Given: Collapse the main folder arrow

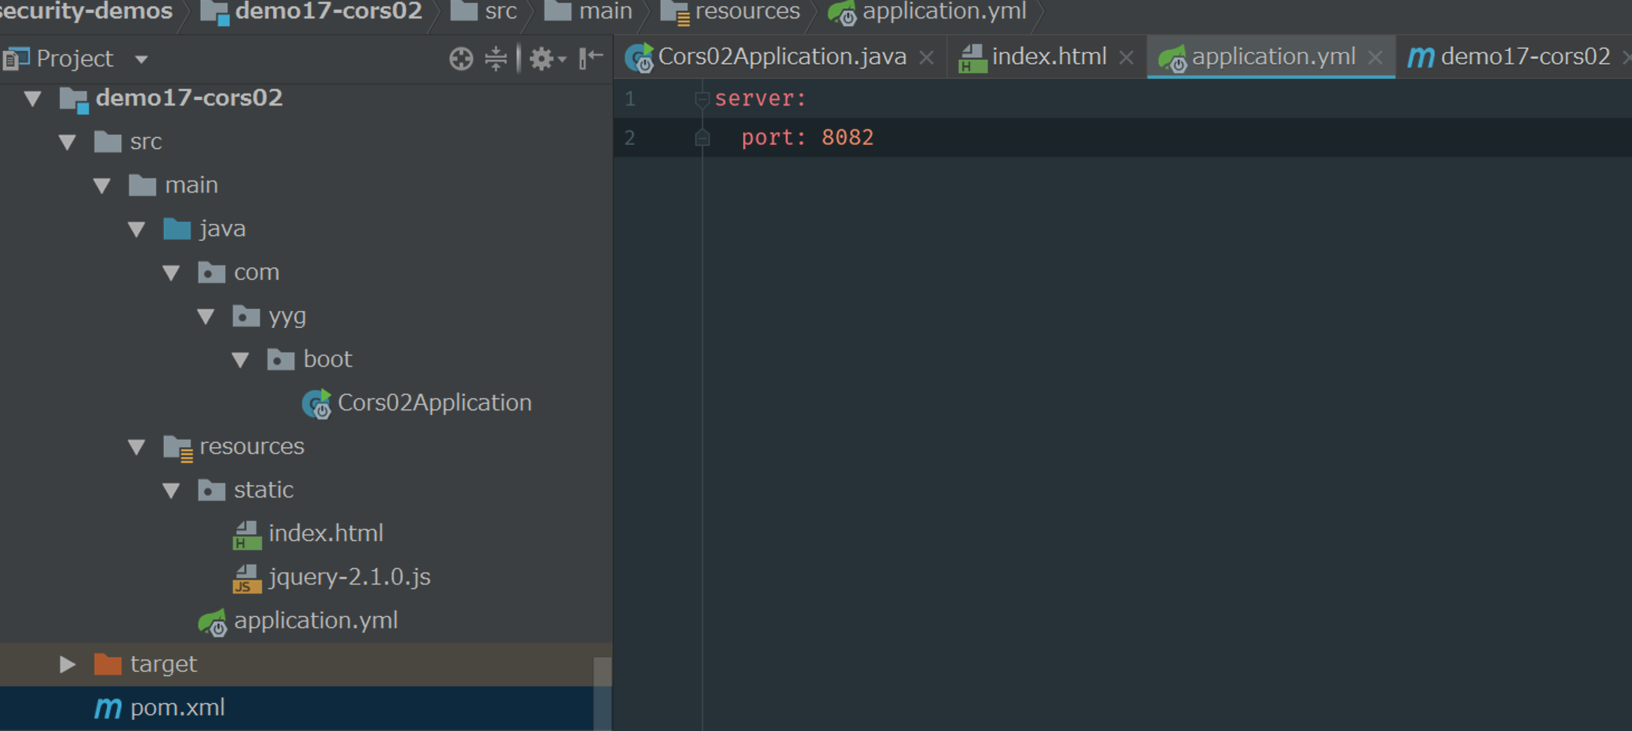Looking at the screenshot, I should pyautogui.click(x=102, y=186).
